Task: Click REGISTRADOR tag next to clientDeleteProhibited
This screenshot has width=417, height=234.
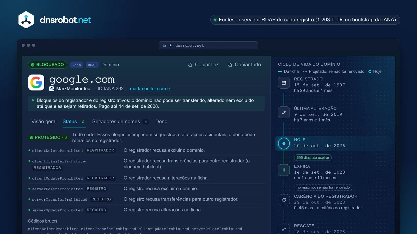Action: coord(100,150)
